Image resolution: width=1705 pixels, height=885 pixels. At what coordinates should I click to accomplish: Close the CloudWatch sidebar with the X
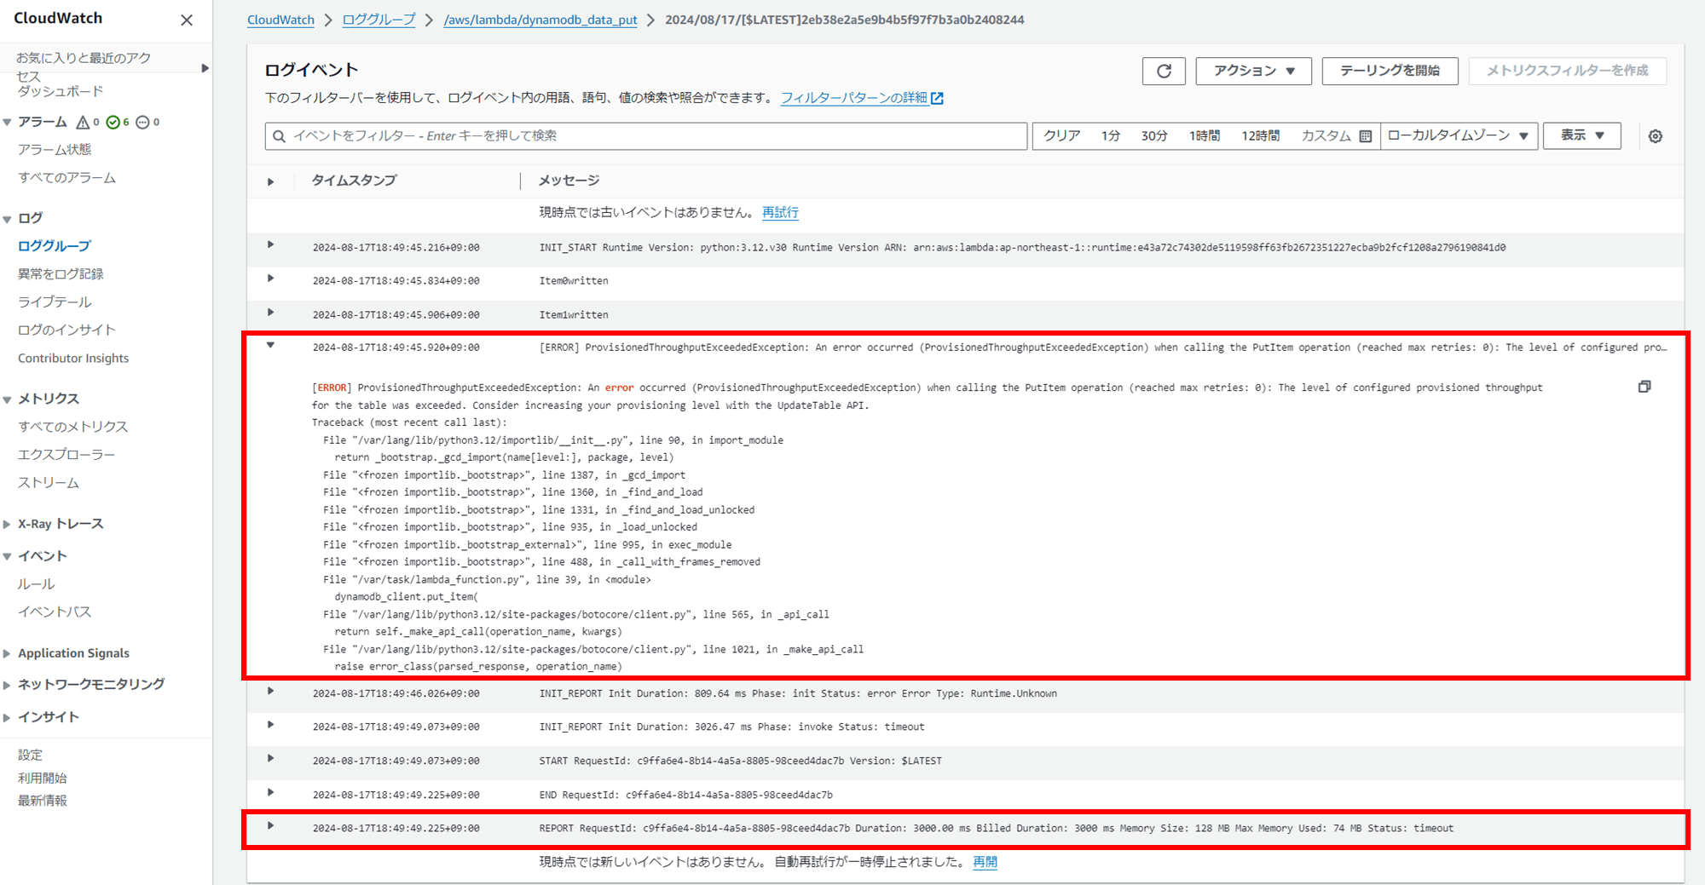click(x=187, y=20)
